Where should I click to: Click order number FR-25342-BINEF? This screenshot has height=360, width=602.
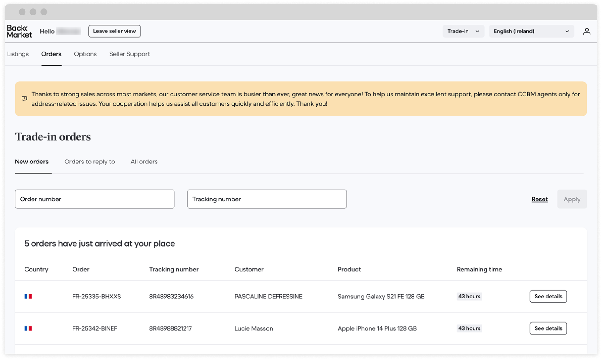(x=95, y=328)
